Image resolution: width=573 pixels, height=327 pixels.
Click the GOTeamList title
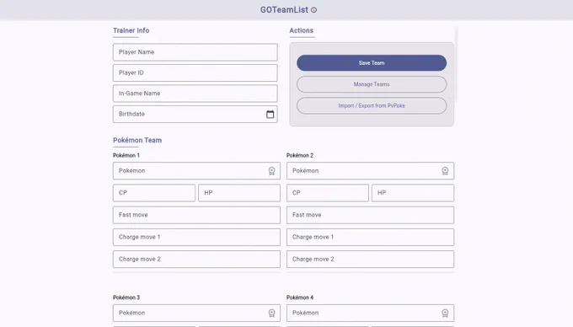(284, 10)
